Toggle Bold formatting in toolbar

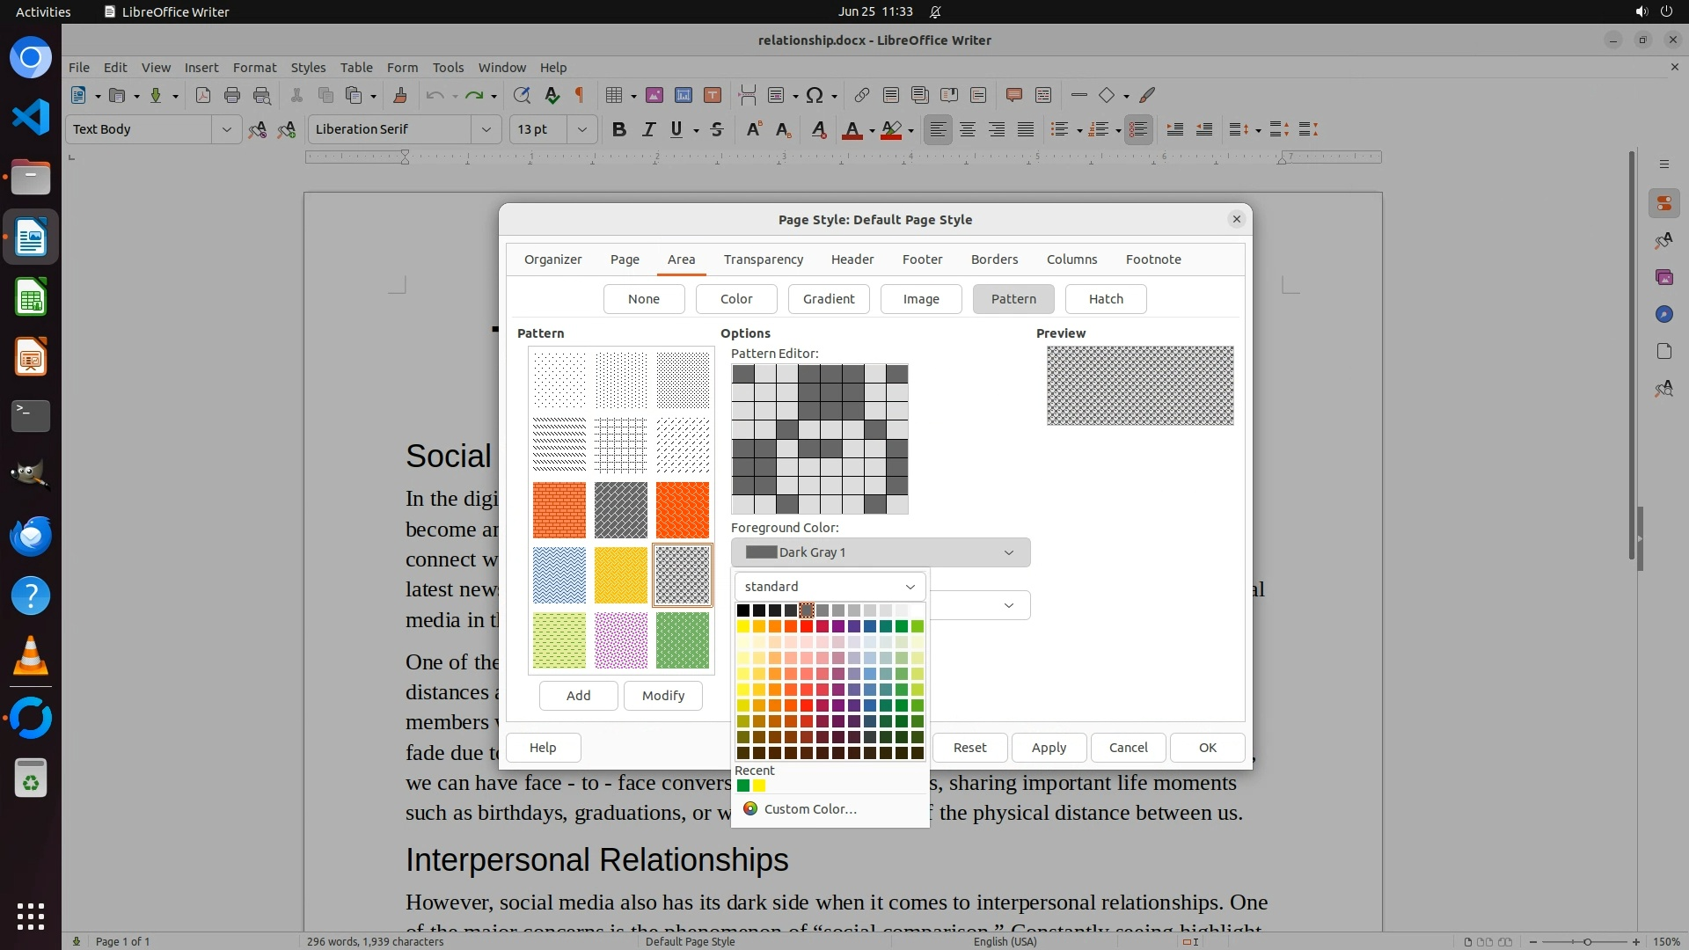(x=619, y=129)
